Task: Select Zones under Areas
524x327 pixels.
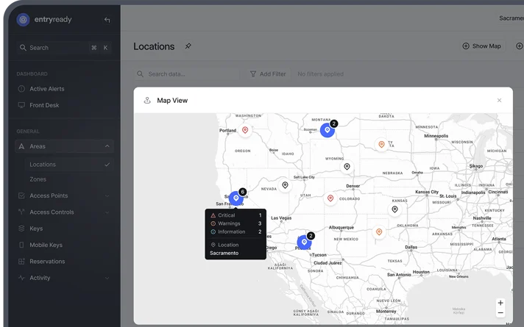Action: tap(38, 179)
